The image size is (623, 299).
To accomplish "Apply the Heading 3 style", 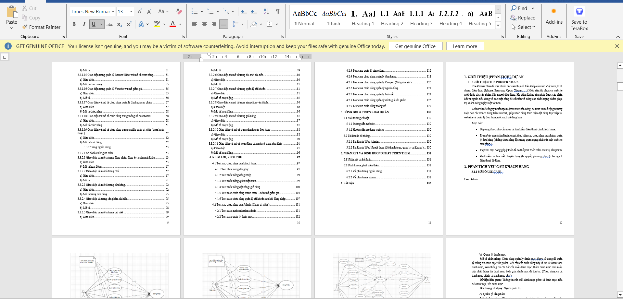I will click(x=421, y=18).
